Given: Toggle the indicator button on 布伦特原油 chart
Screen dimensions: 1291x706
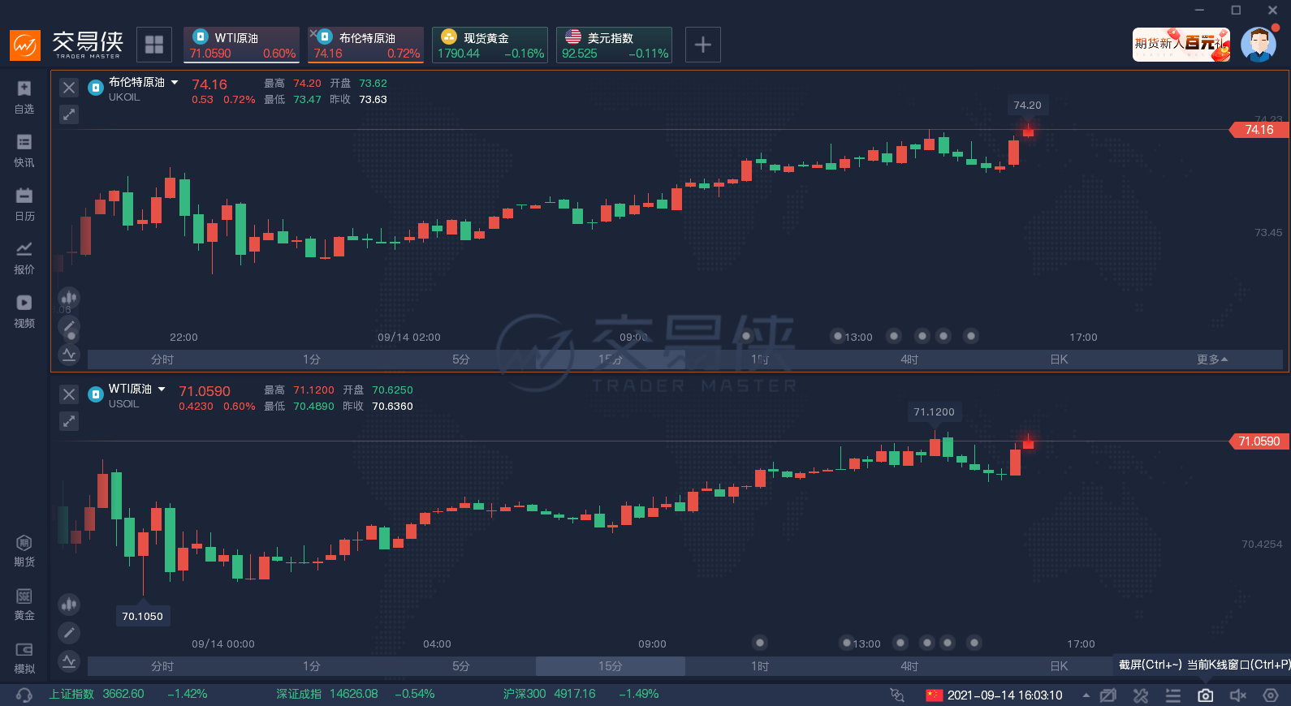Looking at the screenshot, I should click(69, 354).
